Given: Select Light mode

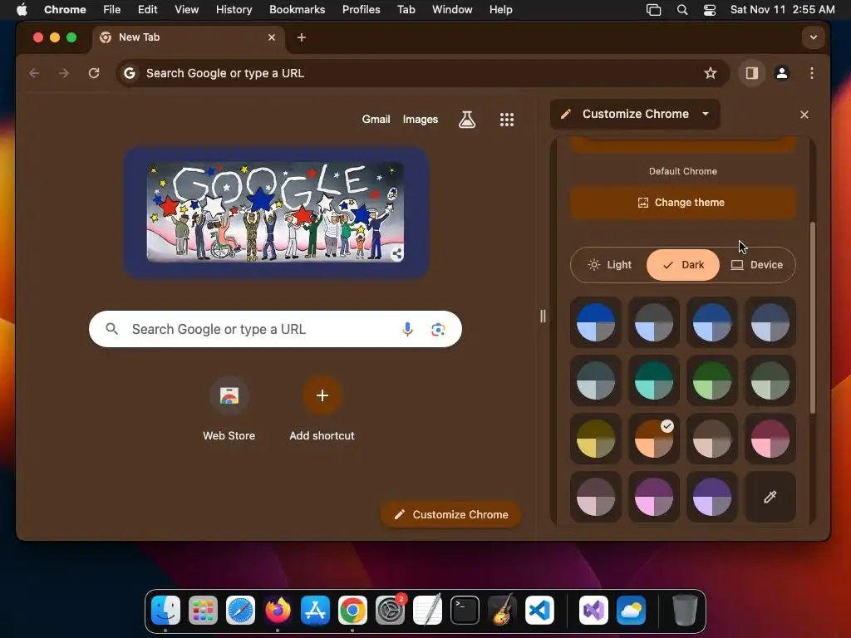Looking at the screenshot, I should pyautogui.click(x=609, y=265).
